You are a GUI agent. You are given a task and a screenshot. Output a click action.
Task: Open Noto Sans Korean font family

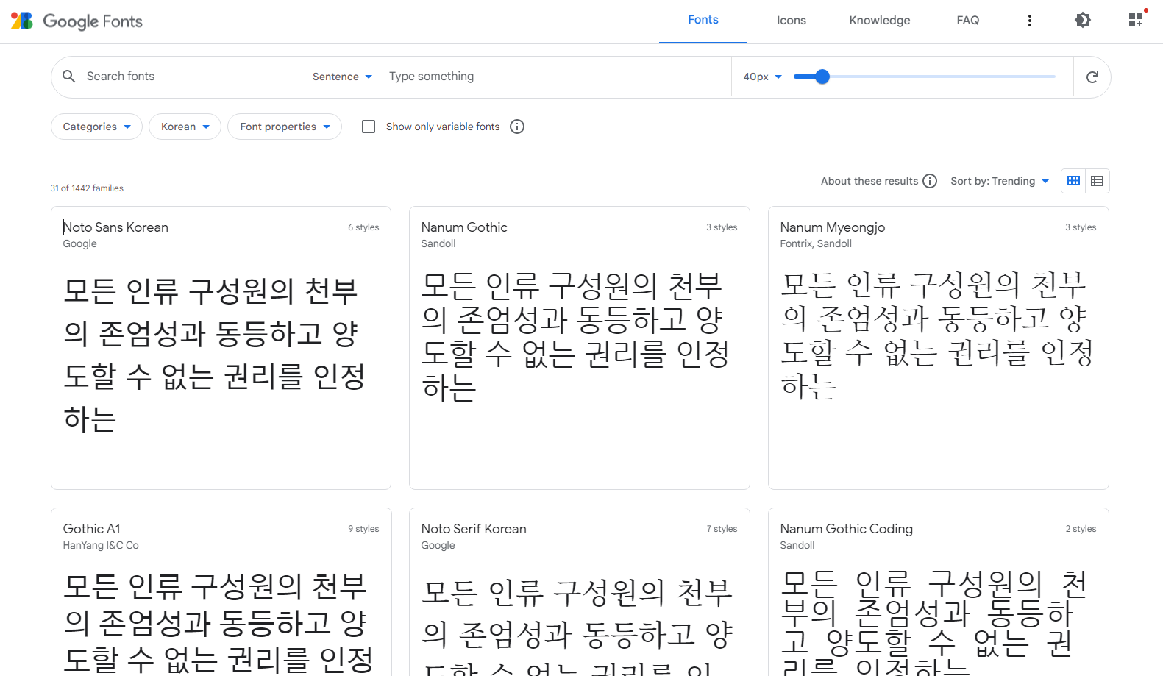pos(115,227)
